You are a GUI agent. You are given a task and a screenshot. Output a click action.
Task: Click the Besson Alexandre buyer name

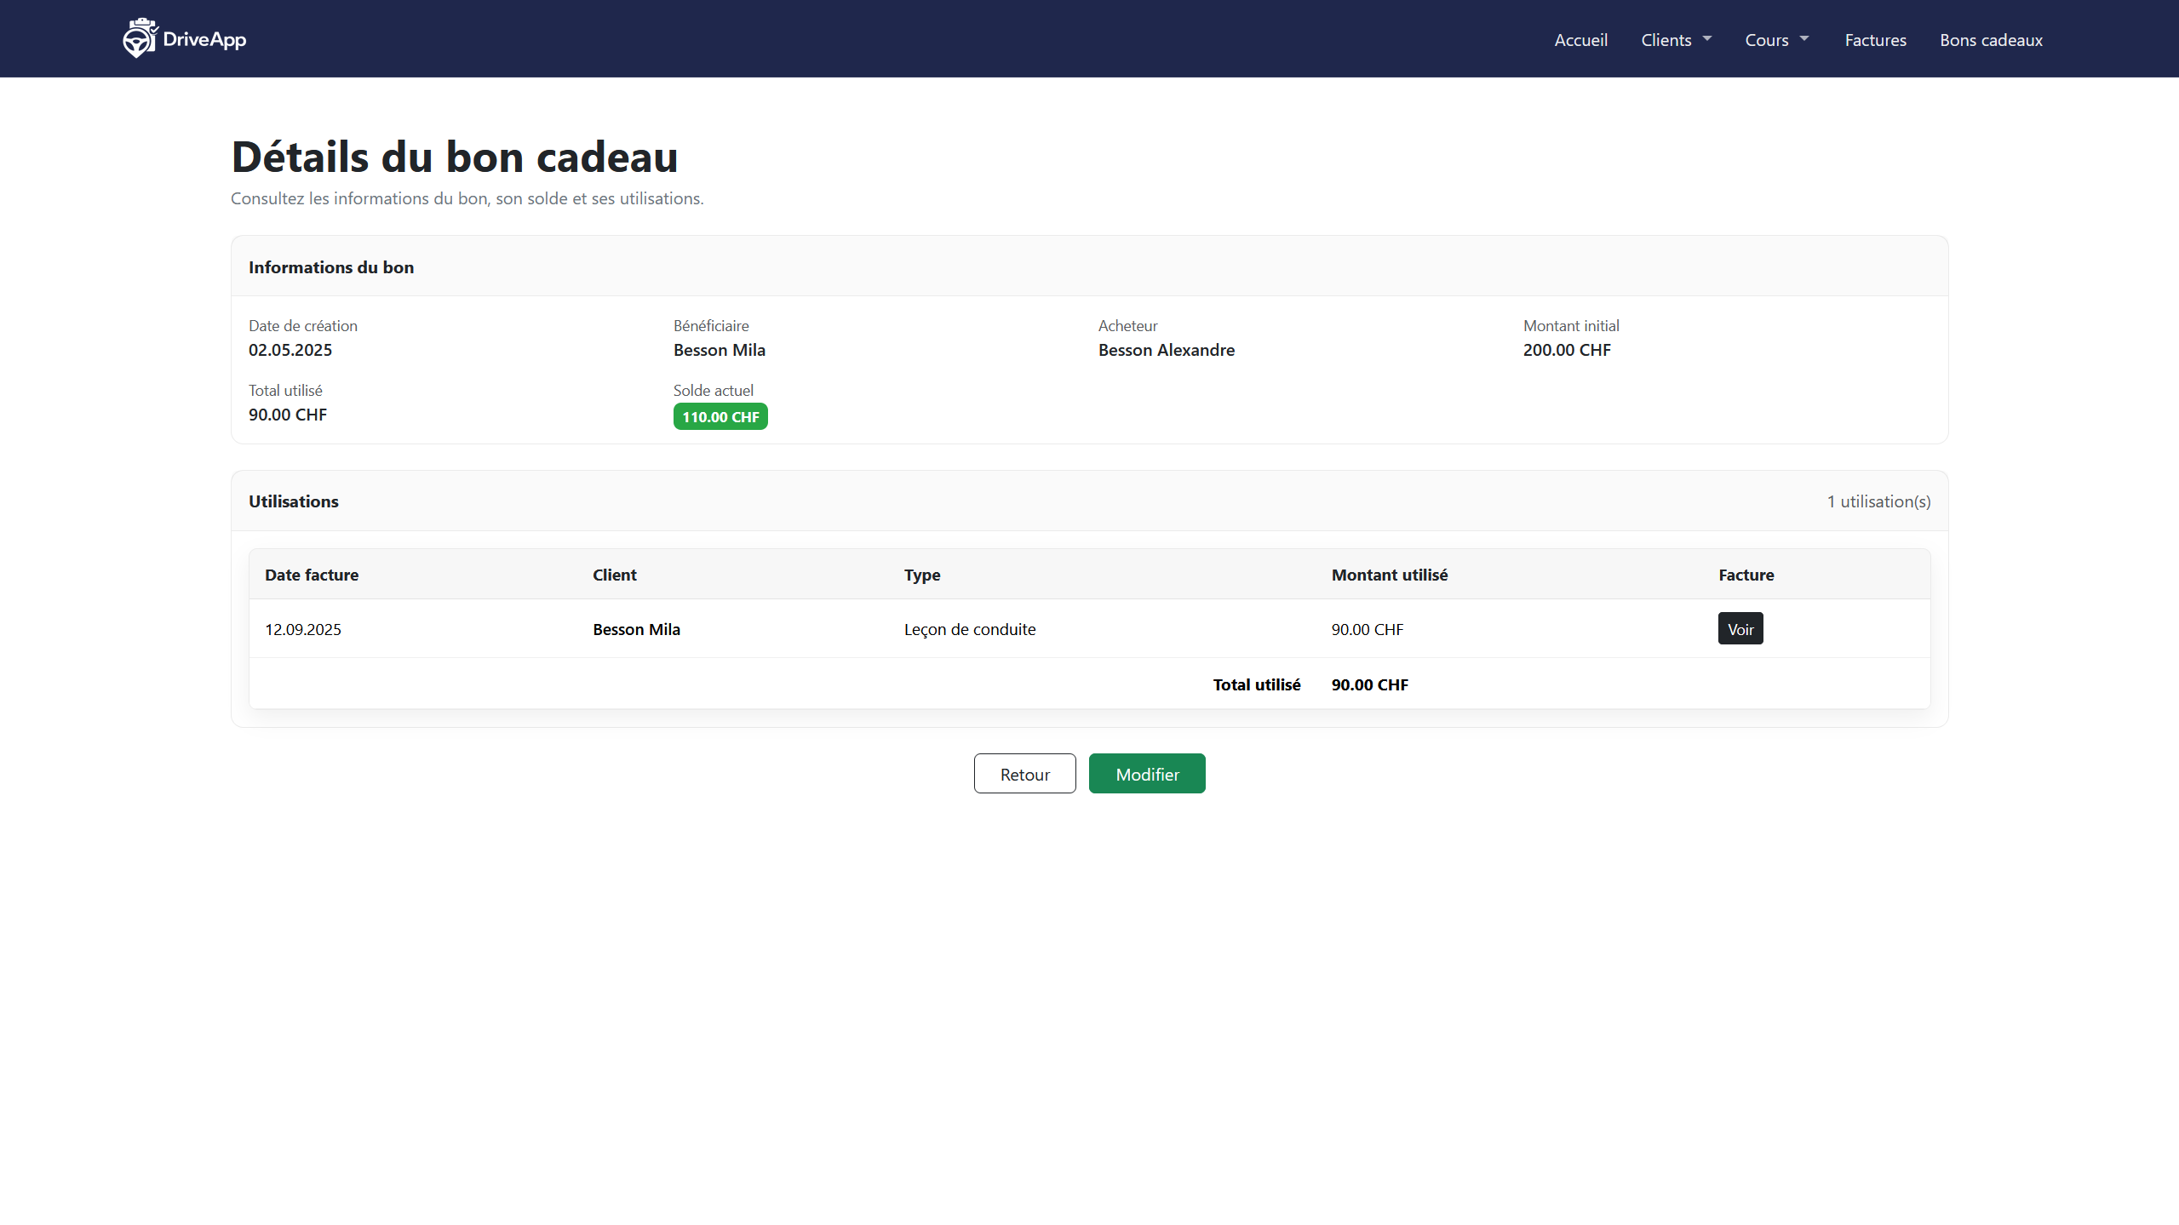click(x=1166, y=350)
